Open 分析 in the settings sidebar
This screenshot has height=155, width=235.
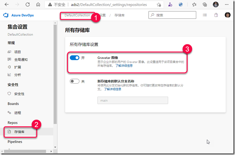pos(17,75)
